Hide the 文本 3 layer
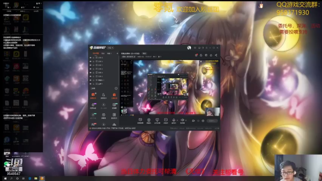 tap(91, 69)
